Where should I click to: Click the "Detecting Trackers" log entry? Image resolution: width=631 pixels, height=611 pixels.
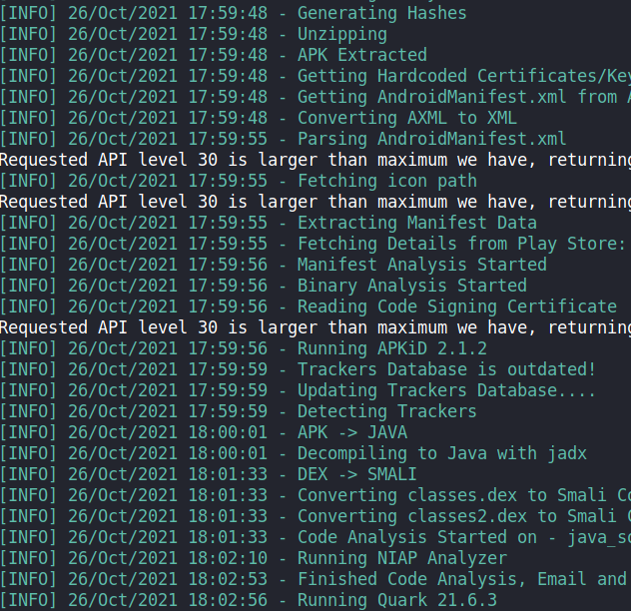tap(386, 411)
